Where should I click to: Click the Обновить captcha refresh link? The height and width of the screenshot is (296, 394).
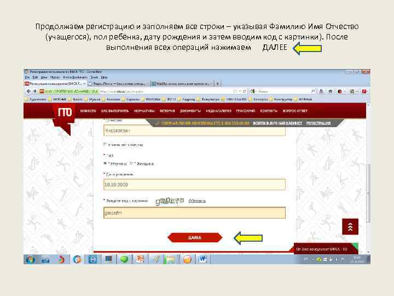coord(197,201)
